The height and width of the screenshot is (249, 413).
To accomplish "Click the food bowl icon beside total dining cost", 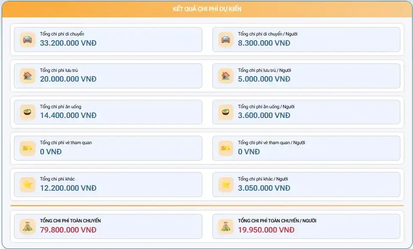I will coord(28,112).
